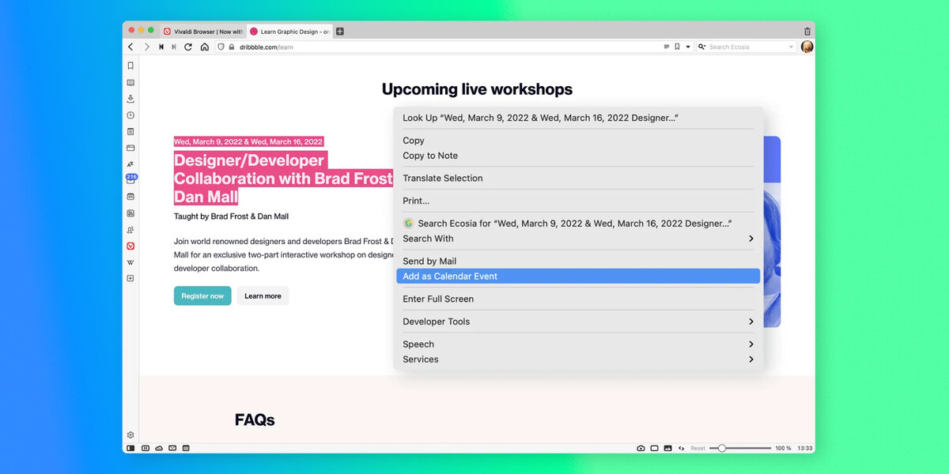Go to the home page

(x=205, y=47)
